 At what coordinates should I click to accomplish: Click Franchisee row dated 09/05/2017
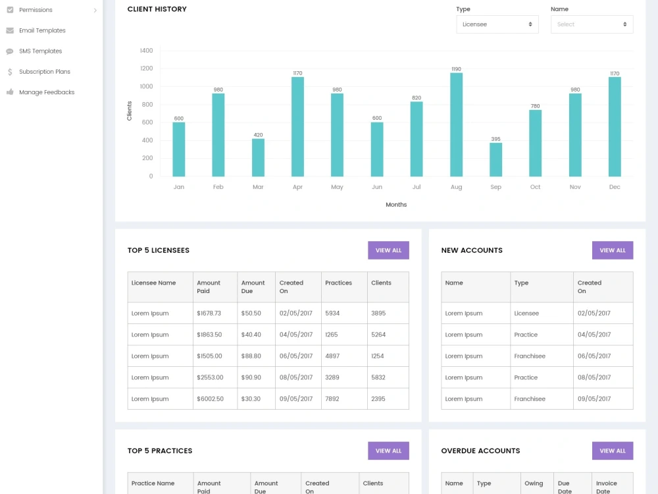coord(537,399)
